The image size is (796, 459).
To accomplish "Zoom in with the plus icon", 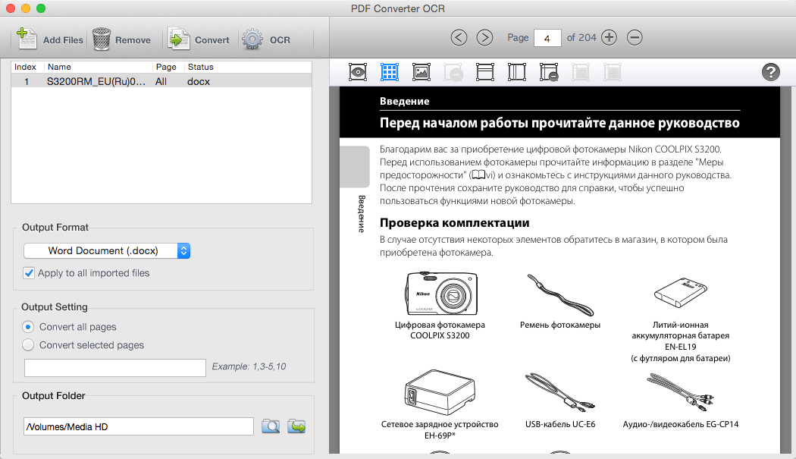I will [x=610, y=37].
